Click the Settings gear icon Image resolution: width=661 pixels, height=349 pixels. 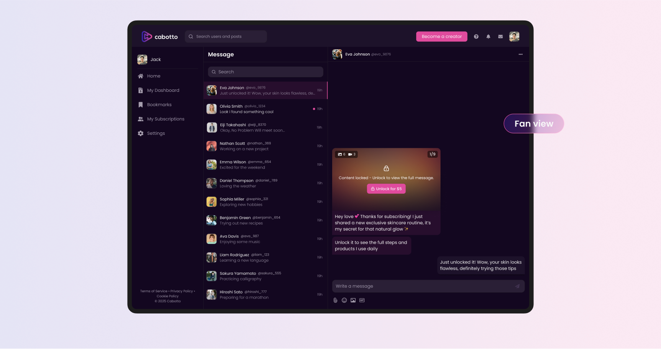point(141,134)
